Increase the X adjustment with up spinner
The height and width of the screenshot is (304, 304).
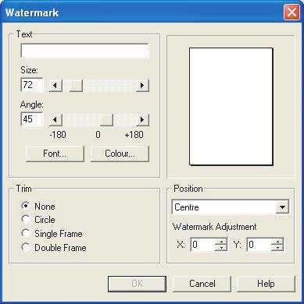[x=221, y=242]
